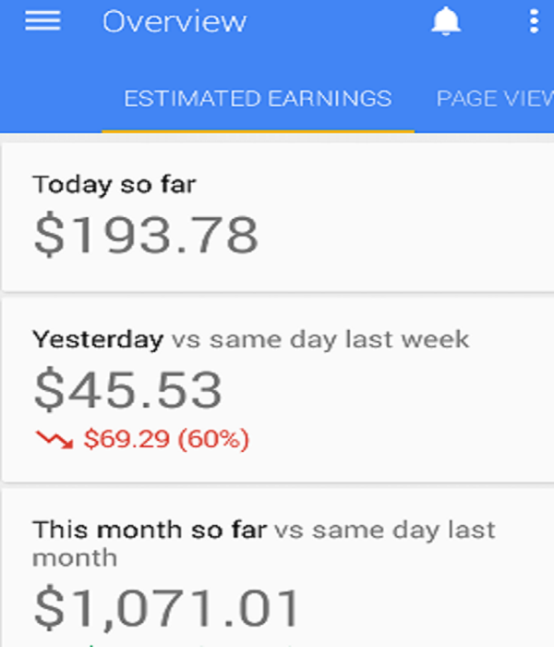The image size is (554, 647).
Task: Open the notifications bell
Action: pyautogui.click(x=446, y=22)
